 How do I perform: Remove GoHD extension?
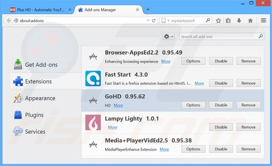point(248,105)
